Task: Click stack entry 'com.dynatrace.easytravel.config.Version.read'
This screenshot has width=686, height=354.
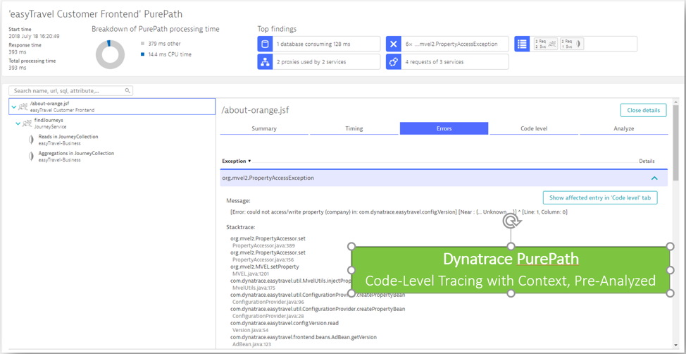Action: click(x=285, y=323)
